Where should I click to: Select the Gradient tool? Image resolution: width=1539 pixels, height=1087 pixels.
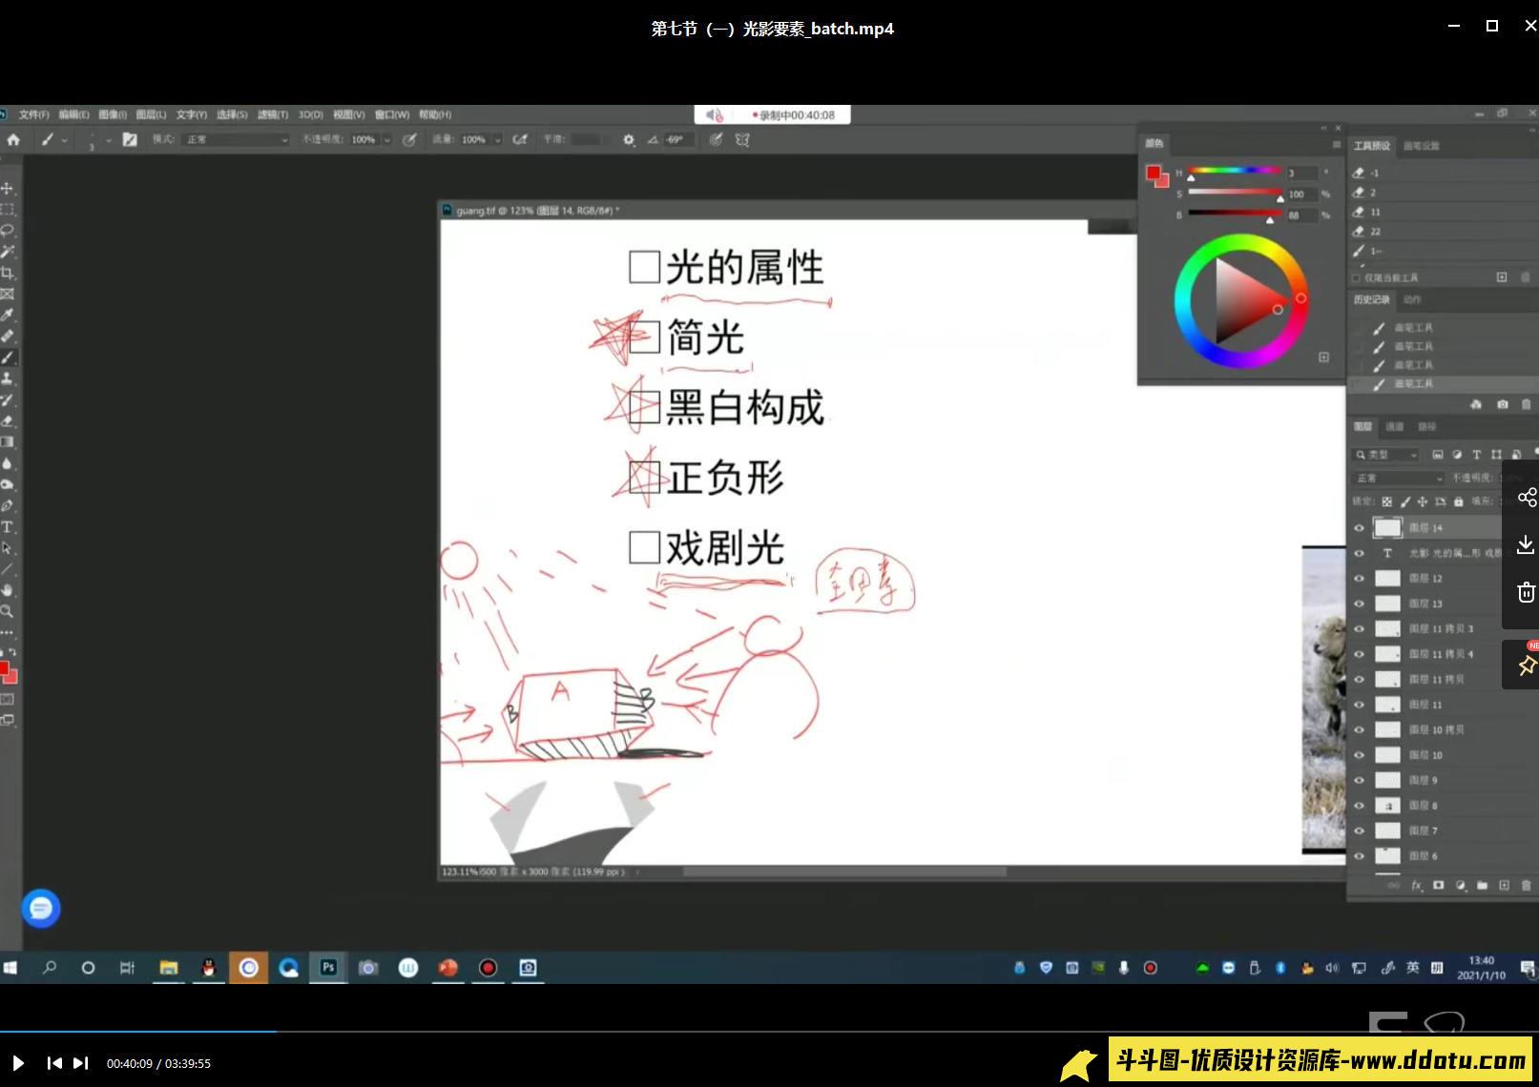tap(7, 442)
